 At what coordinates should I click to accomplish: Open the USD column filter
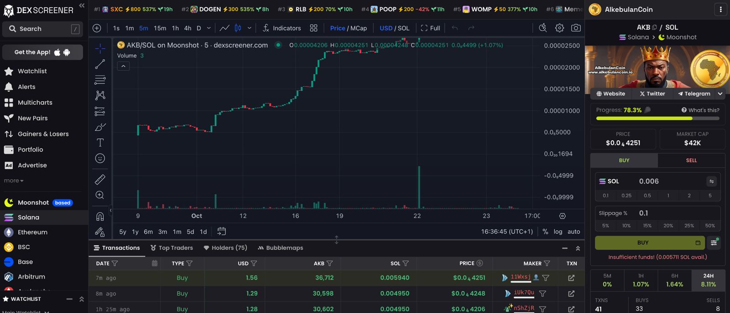[254, 263]
